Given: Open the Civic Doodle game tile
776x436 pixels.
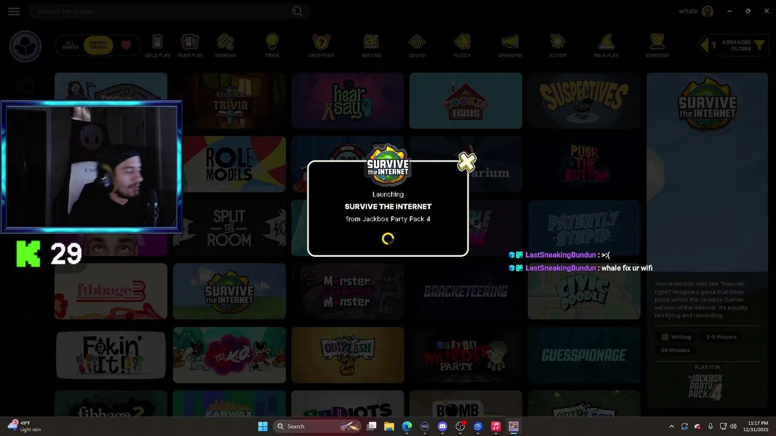Looking at the screenshot, I should (584, 291).
